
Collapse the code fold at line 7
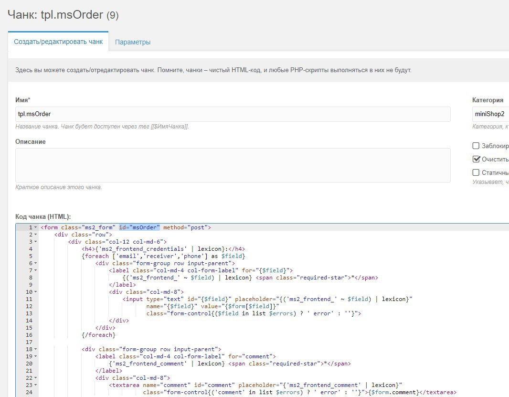[36, 270]
